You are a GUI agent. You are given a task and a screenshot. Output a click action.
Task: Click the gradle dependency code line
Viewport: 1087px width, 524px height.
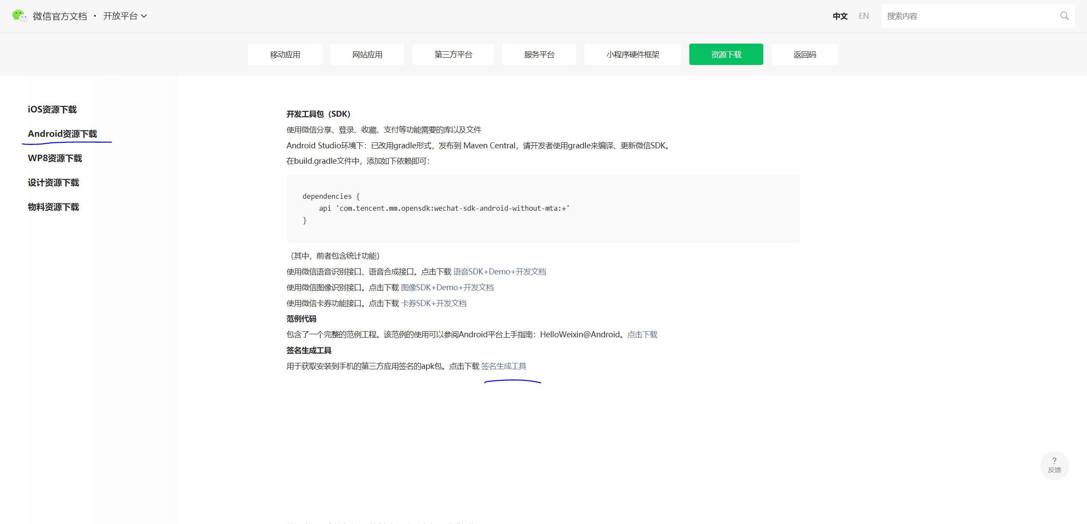(x=444, y=208)
